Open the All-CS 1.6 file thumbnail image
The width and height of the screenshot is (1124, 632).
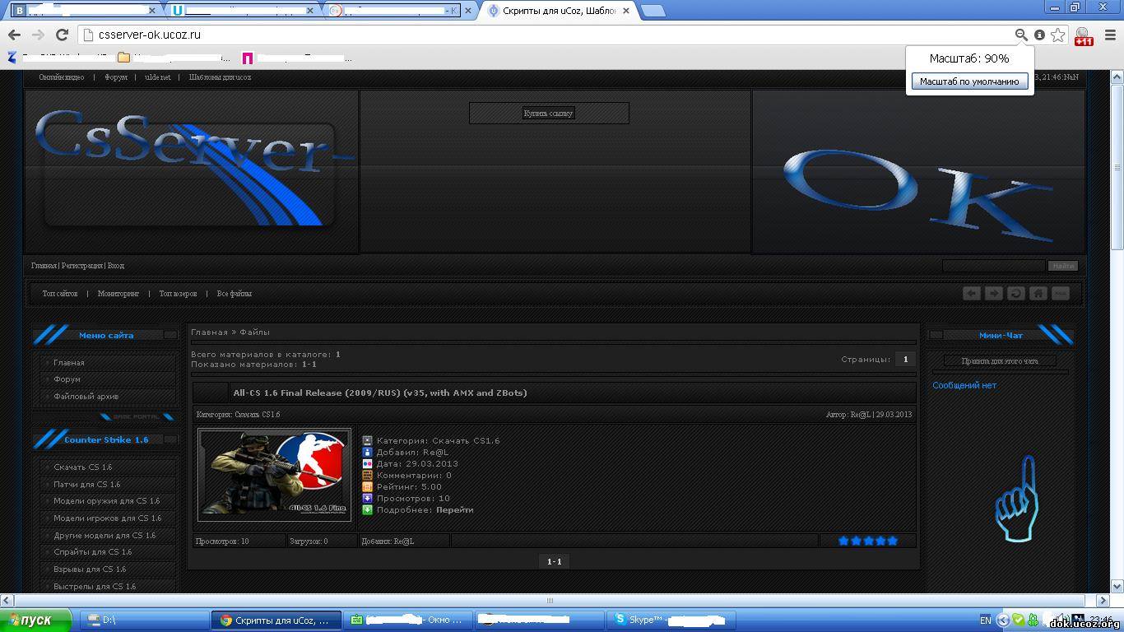tap(275, 474)
